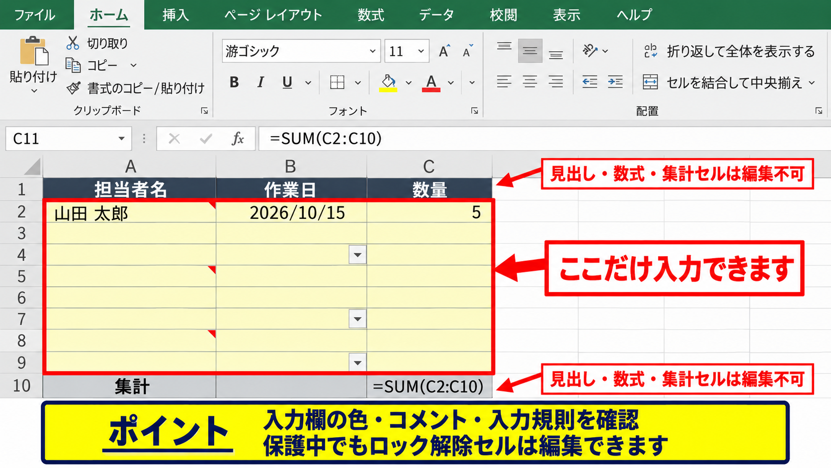The width and height of the screenshot is (831, 468).
Task: Click the decrease indent icon
Action: tap(589, 82)
